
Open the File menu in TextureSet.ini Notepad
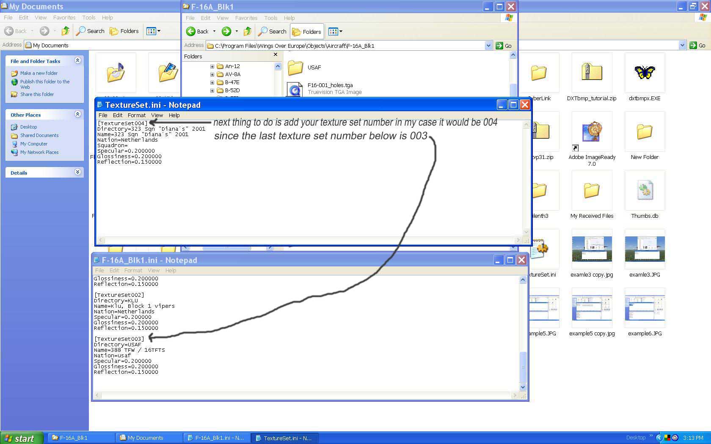click(103, 115)
